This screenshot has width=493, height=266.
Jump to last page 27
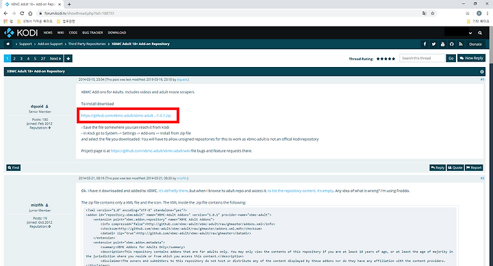pyautogui.click(x=43, y=58)
